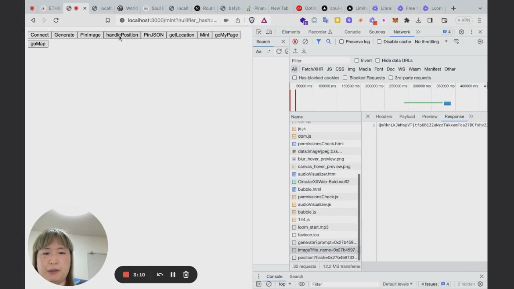Open the No throttling dropdown
The width and height of the screenshot is (514, 289).
[431, 41]
